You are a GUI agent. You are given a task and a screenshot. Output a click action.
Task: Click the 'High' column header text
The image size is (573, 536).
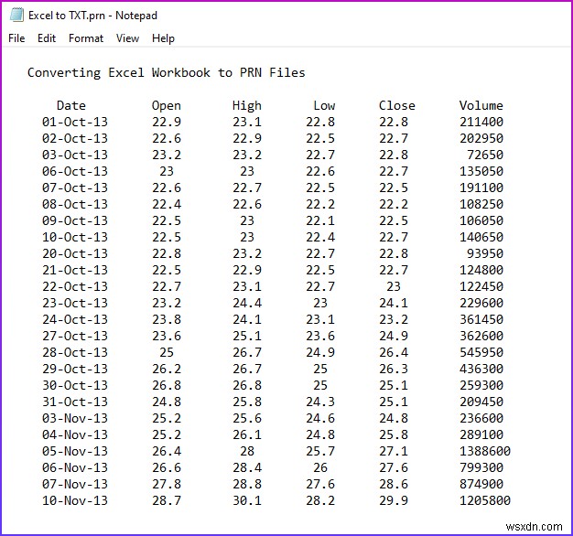pyautogui.click(x=247, y=106)
